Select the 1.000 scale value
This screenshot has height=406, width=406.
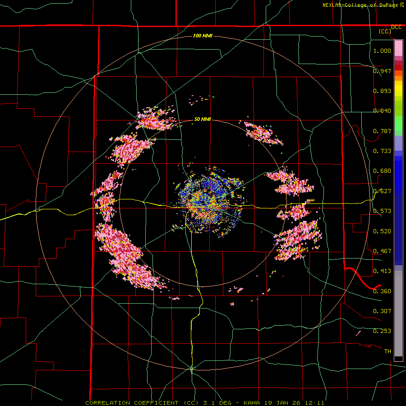coord(382,51)
